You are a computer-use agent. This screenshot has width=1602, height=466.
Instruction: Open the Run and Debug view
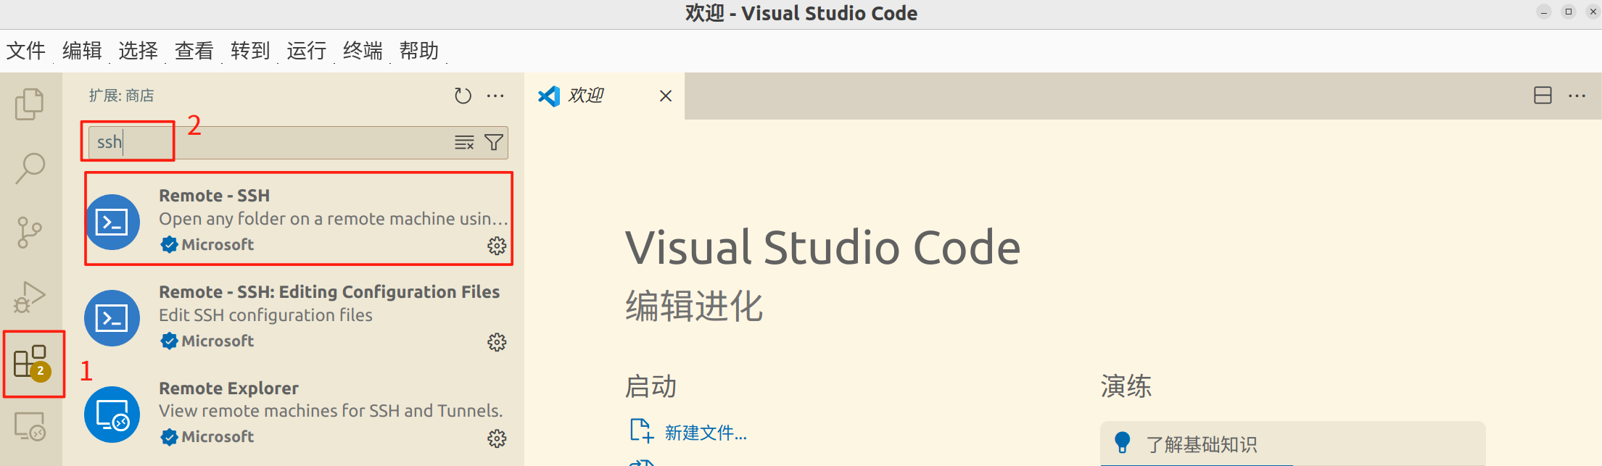coord(30,296)
